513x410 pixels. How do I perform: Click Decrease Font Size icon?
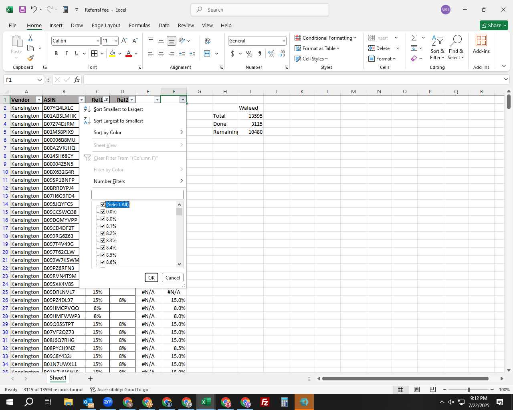135,40
